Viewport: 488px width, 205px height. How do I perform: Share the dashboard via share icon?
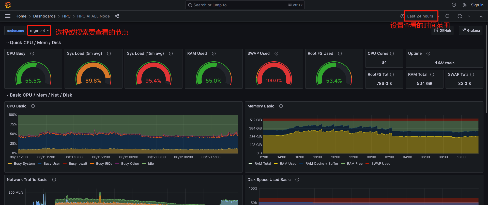(x=117, y=16)
